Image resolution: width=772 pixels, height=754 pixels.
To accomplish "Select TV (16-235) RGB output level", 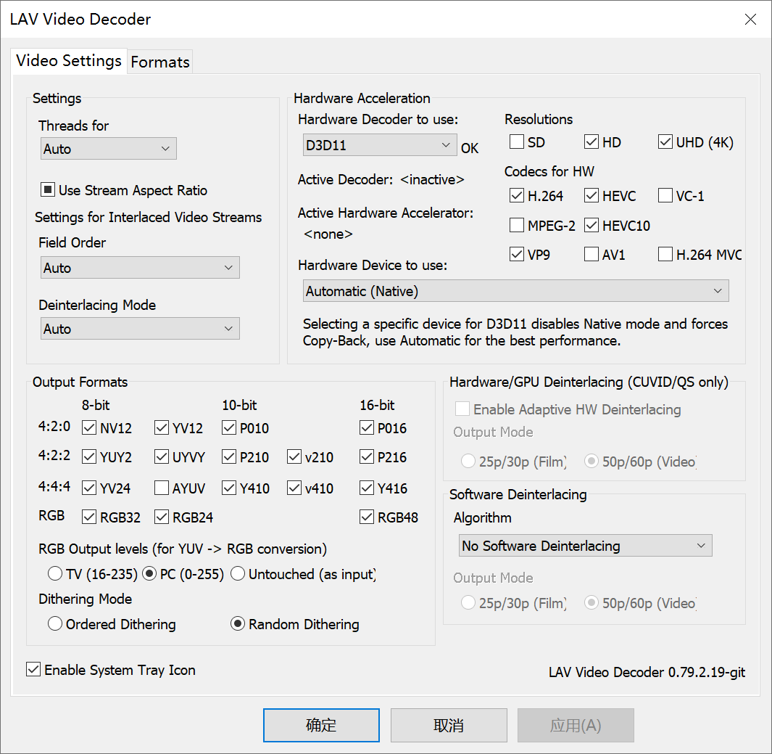I will tap(55, 574).
